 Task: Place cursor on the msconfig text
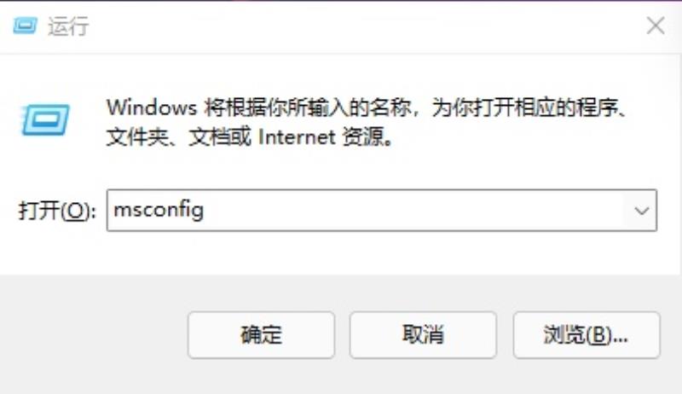[x=159, y=211]
